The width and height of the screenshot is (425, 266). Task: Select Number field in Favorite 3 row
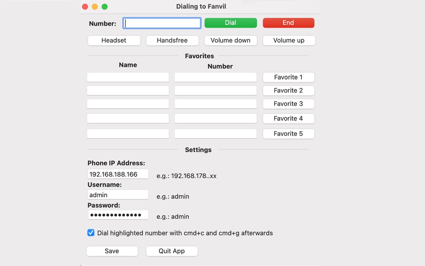click(216, 104)
